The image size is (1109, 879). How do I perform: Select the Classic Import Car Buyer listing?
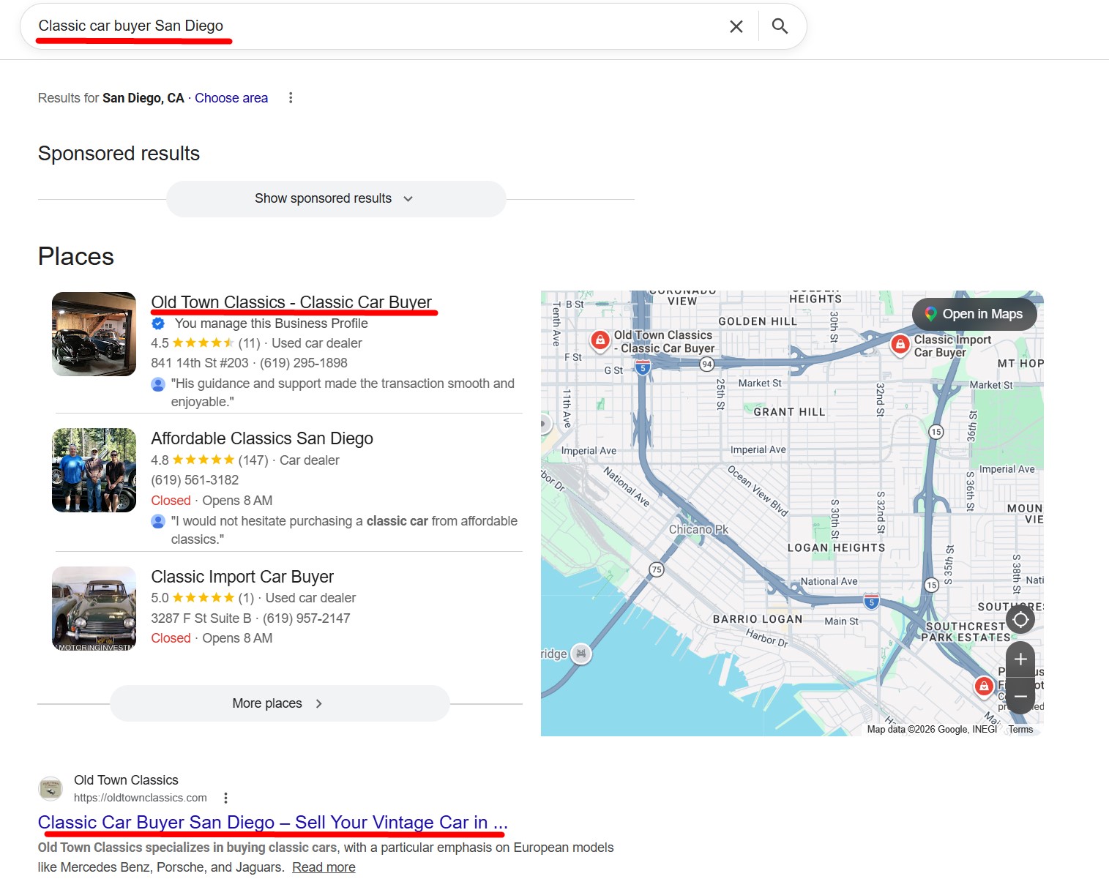point(242,577)
